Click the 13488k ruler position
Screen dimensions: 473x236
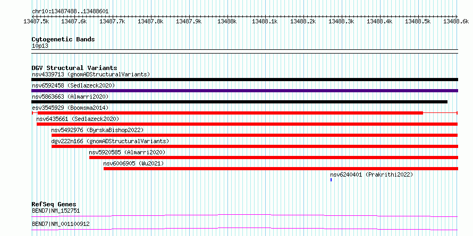point(227,21)
